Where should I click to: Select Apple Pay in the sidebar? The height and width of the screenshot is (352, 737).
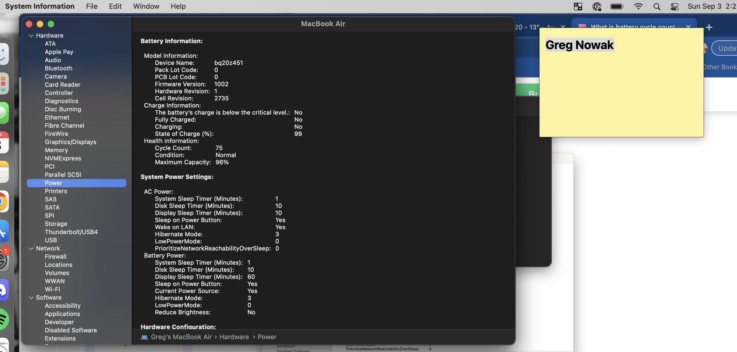[59, 52]
